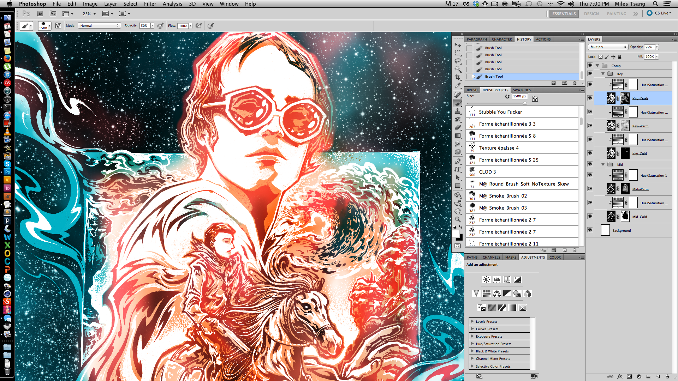
Task: Switch to the Channels tab
Action: [491, 258]
